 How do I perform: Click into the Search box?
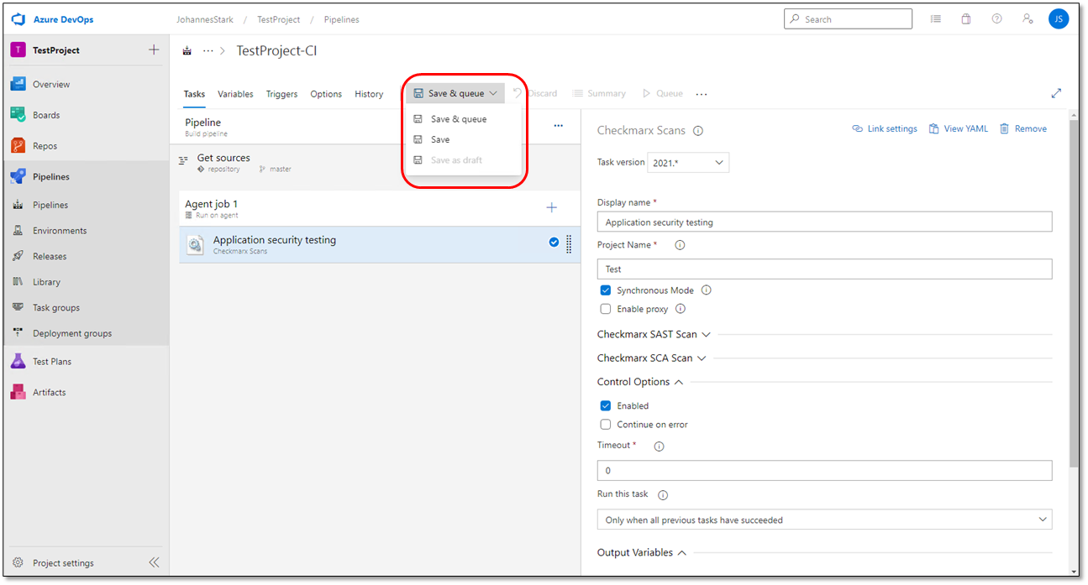click(848, 19)
